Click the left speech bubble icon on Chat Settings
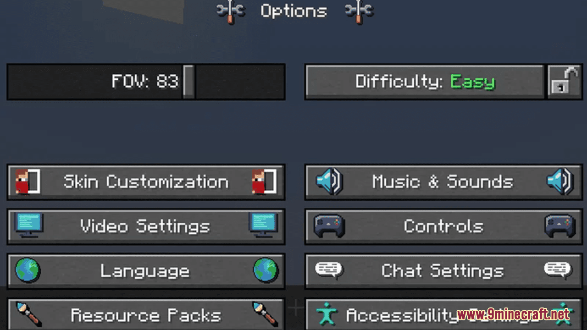The height and width of the screenshot is (330, 587). tap(329, 270)
